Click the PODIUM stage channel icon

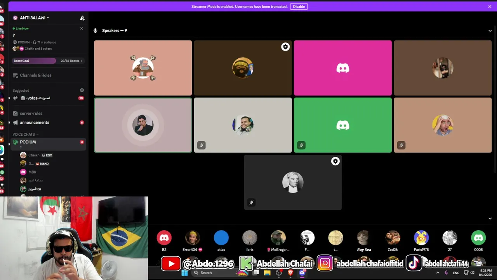(x=16, y=142)
